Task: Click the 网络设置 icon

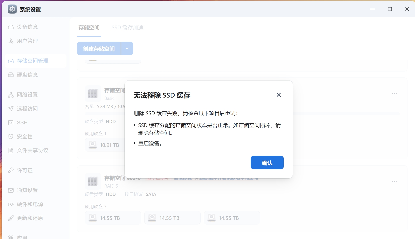Action: point(11,95)
